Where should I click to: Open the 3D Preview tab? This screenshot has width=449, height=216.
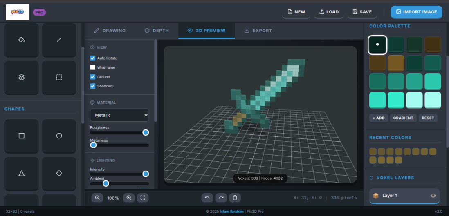coord(207,31)
